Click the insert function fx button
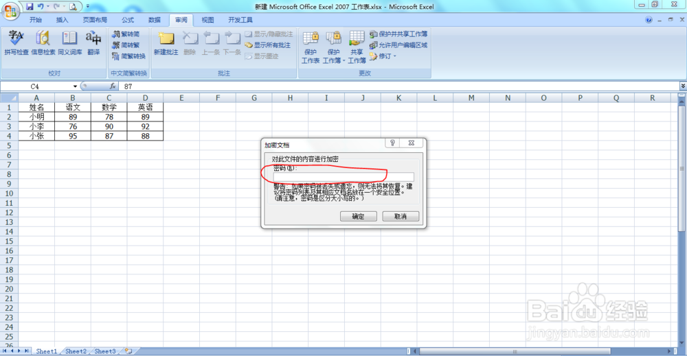687x356 pixels. point(113,86)
